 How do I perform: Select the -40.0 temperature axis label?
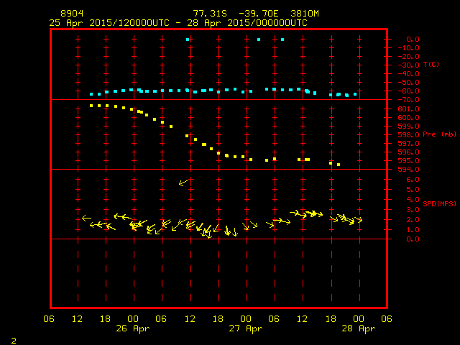pyautogui.click(x=409, y=73)
